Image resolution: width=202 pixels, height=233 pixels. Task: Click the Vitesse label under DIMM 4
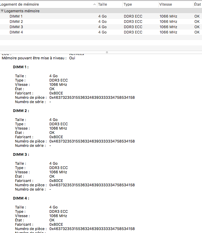pyautogui.click(x=22, y=216)
